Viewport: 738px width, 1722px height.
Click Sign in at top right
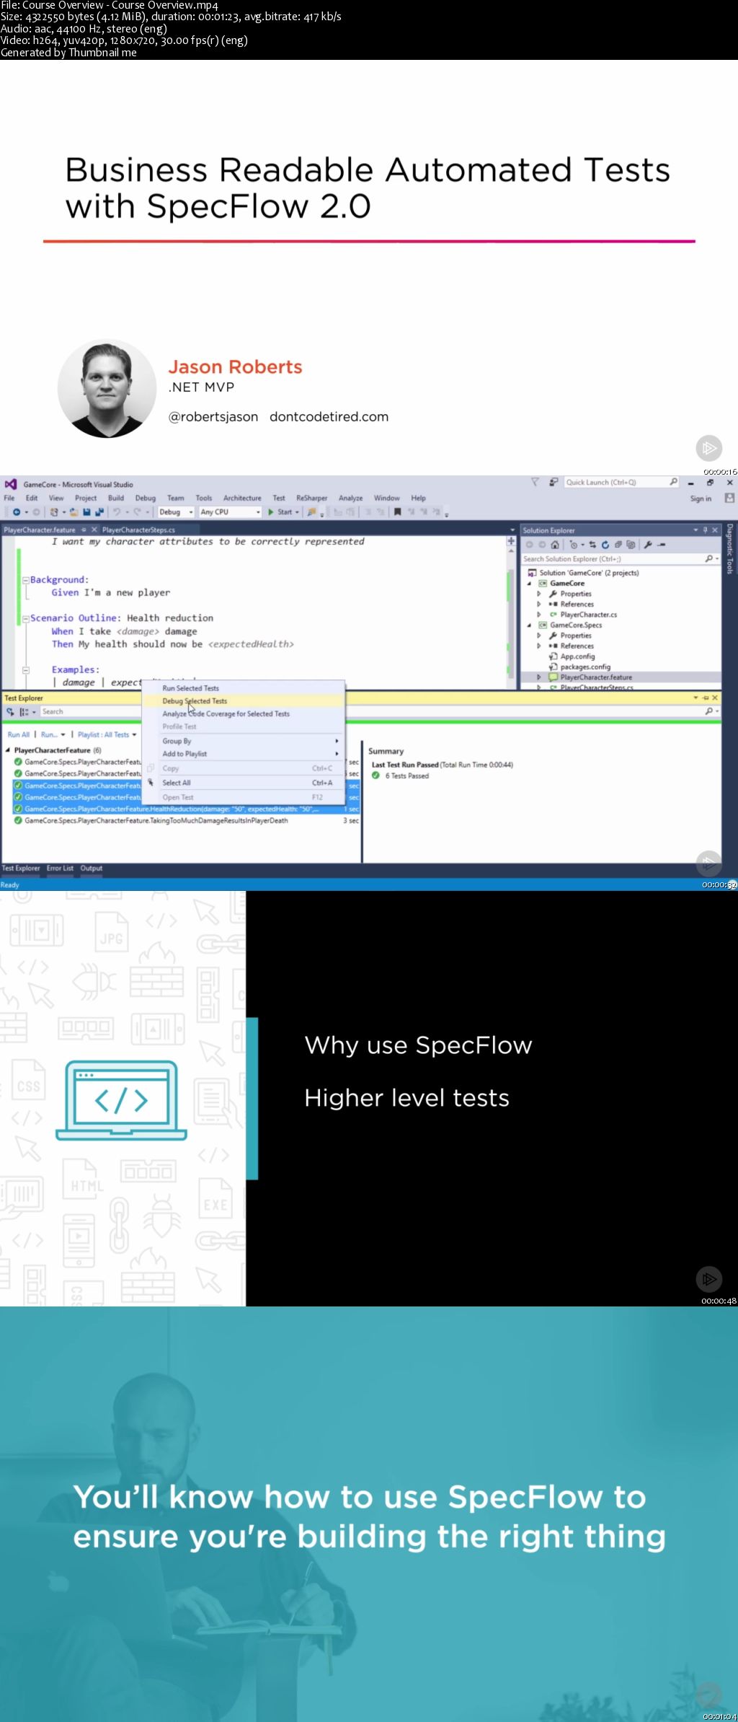pos(701,498)
